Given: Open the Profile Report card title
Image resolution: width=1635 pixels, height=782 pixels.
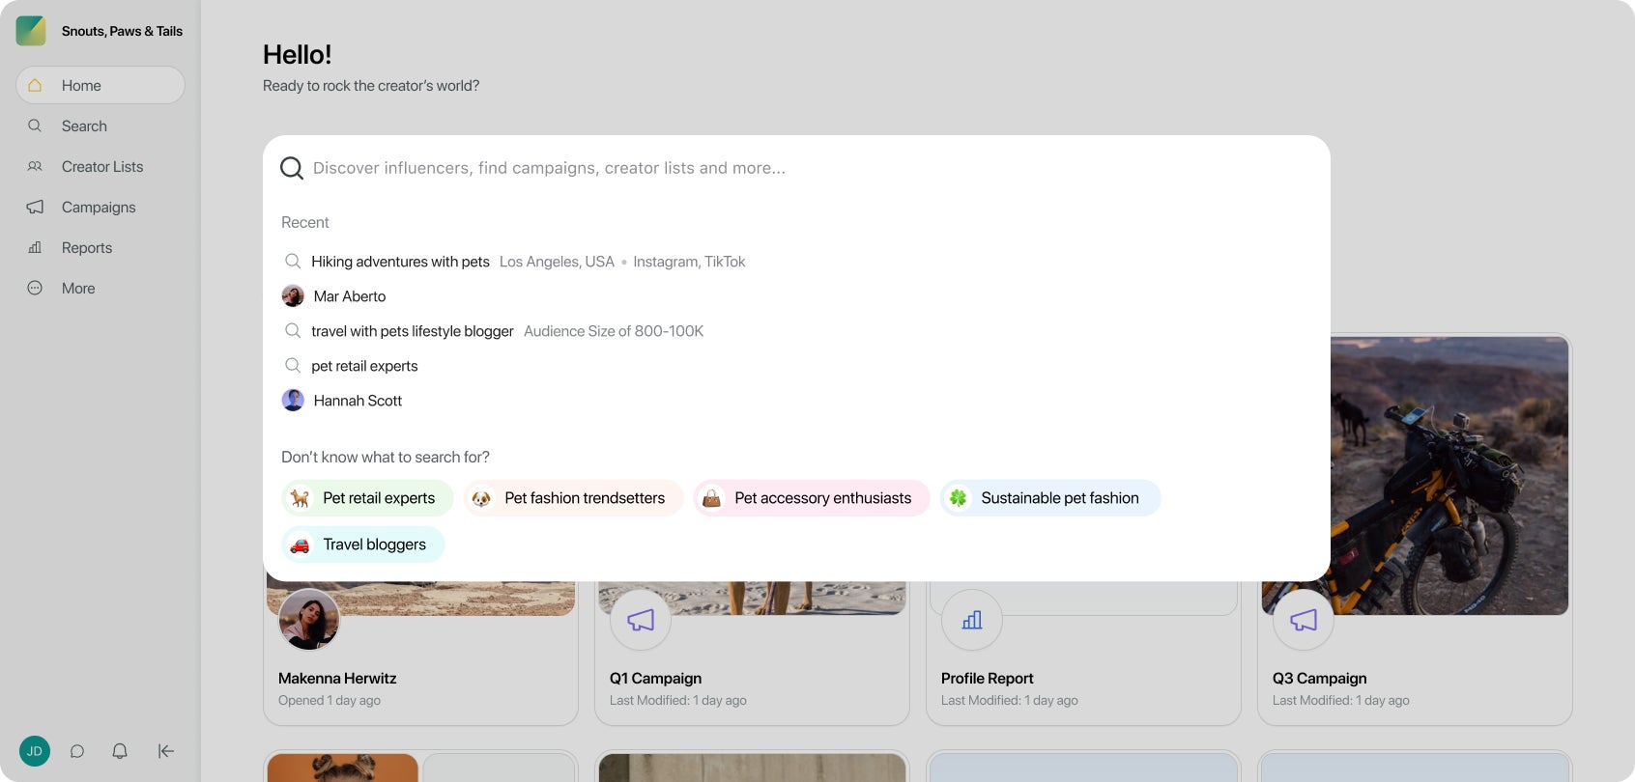Looking at the screenshot, I should [987, 679].
